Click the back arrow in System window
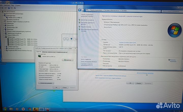The image size is (183, 112). coord(80,10)
